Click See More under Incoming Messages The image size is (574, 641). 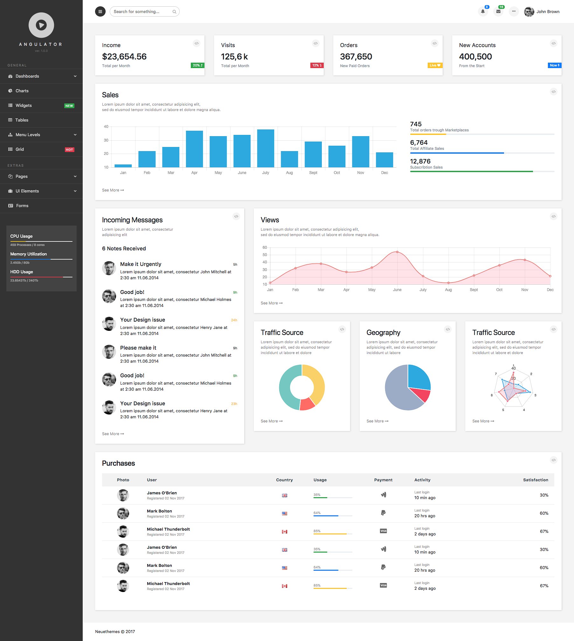[113, 434]
